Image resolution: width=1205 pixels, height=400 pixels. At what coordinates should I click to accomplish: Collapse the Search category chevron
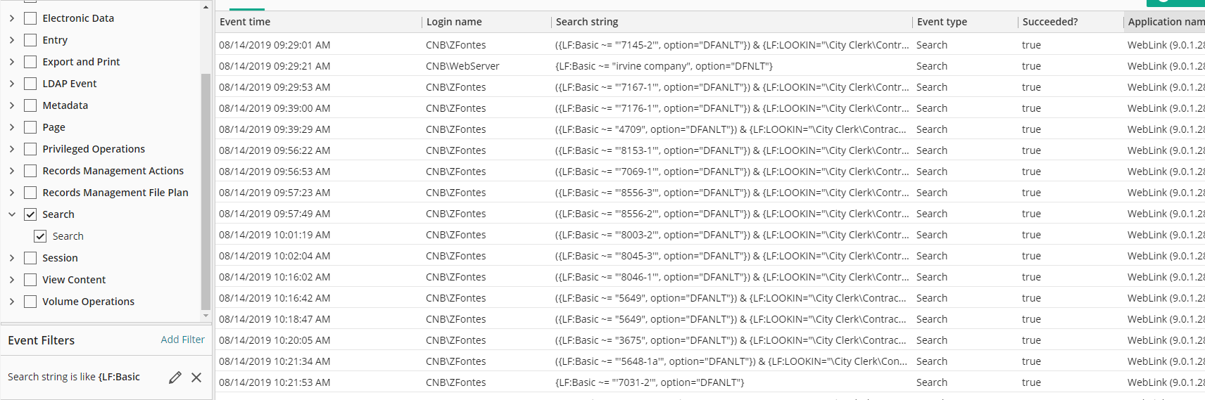[12, 214]
